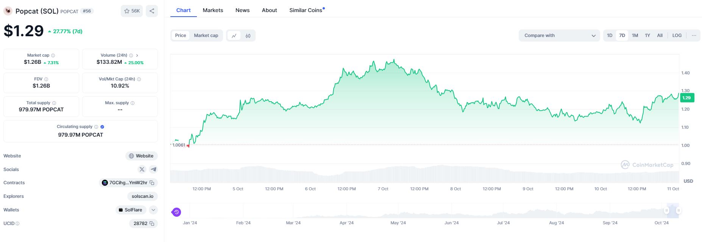Screen dimensions: 702x242
Task: Switch to the Markets tab
Action: click(213, 10)
